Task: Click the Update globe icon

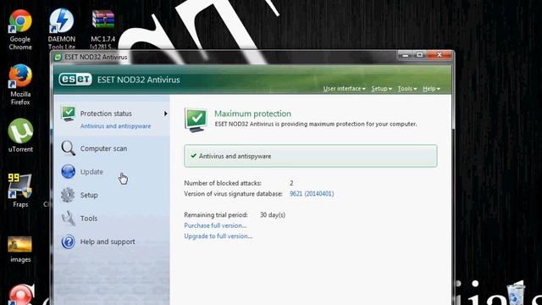Action: [x=68, y=171]
